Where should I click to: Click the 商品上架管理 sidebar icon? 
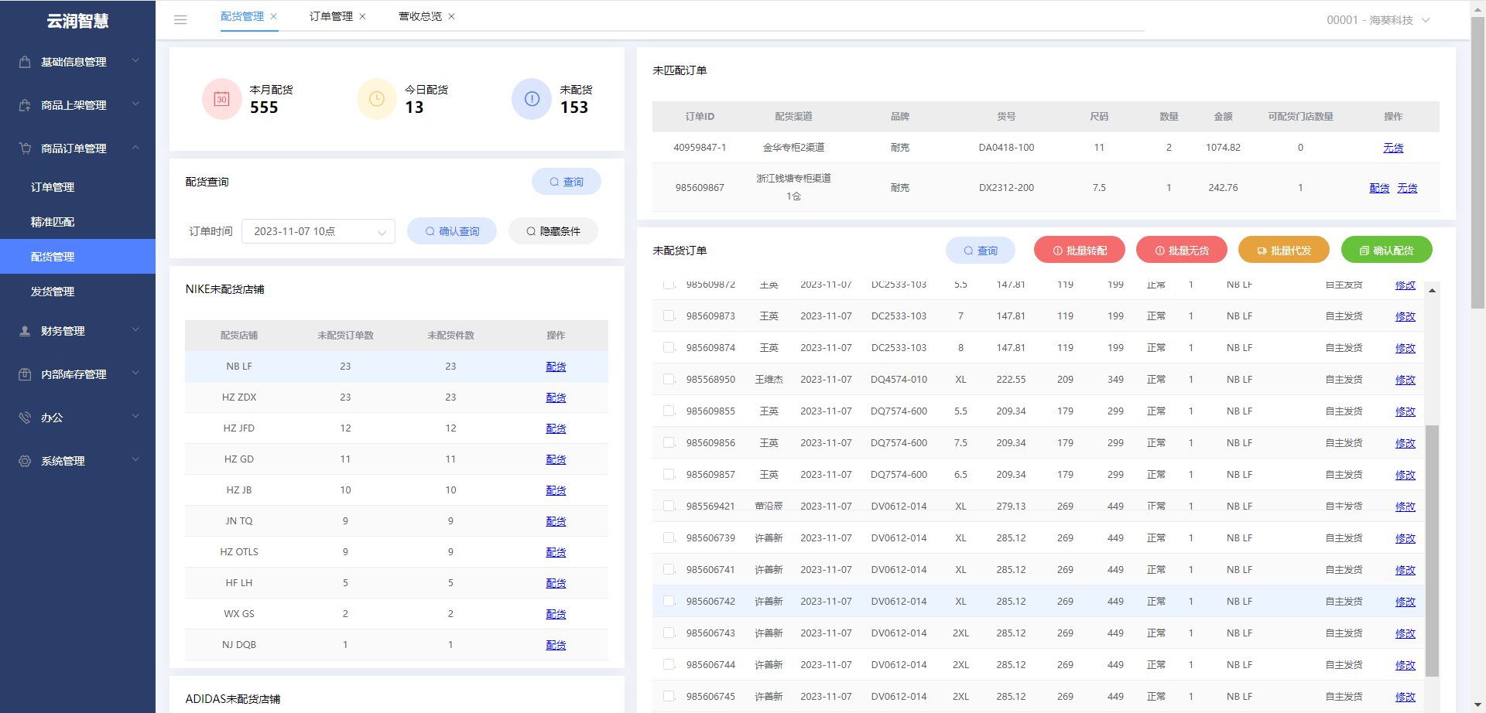pos(25,105)
